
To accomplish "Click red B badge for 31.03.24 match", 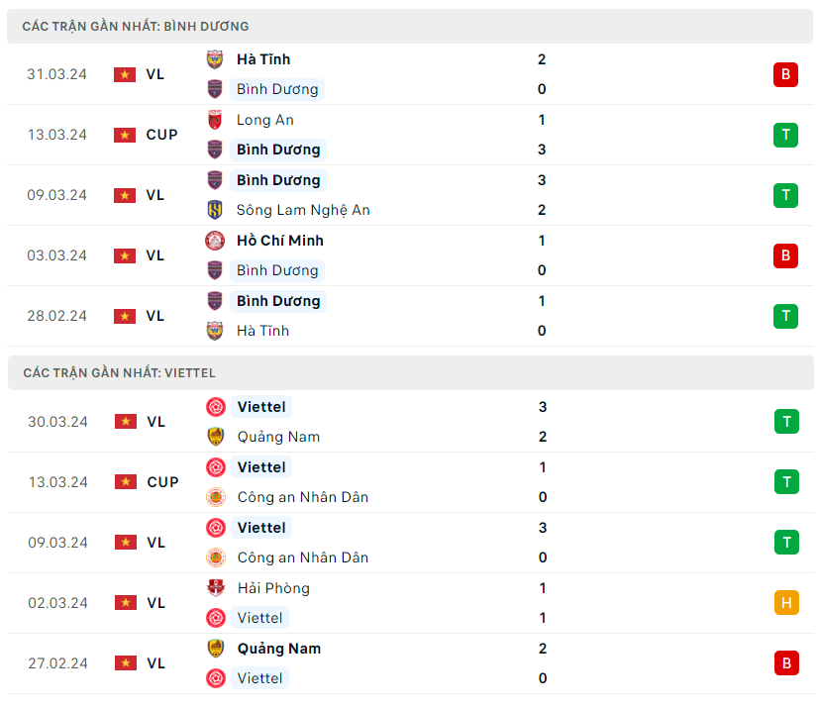I will [x=785, y=74].
